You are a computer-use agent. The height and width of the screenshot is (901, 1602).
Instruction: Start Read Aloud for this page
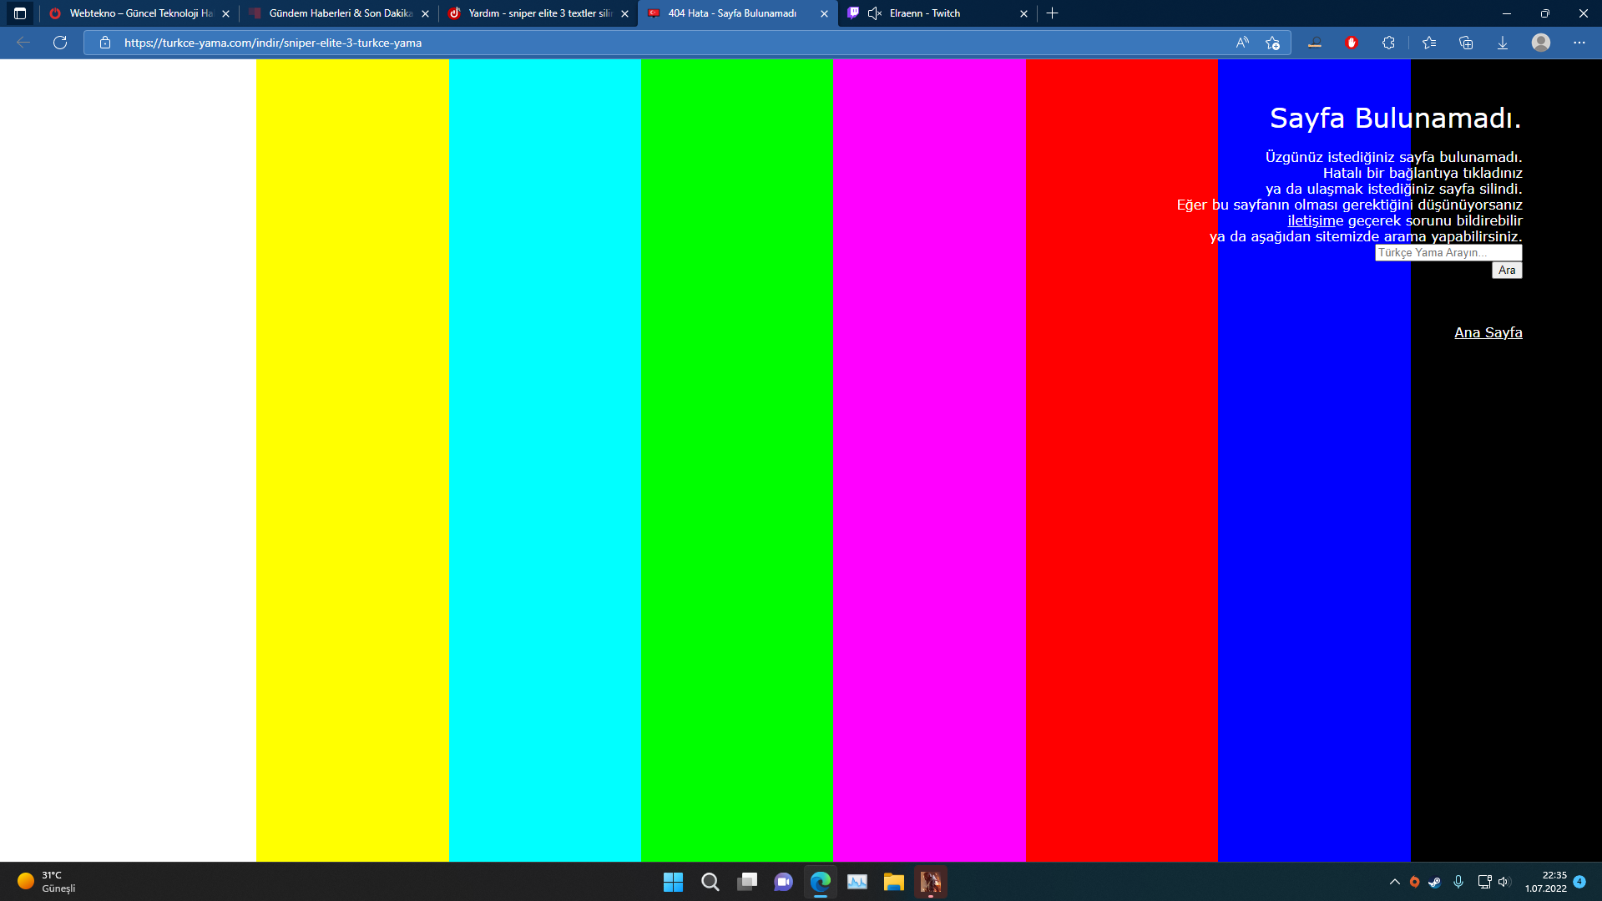pyautogui.click(x=1242, y=43)
